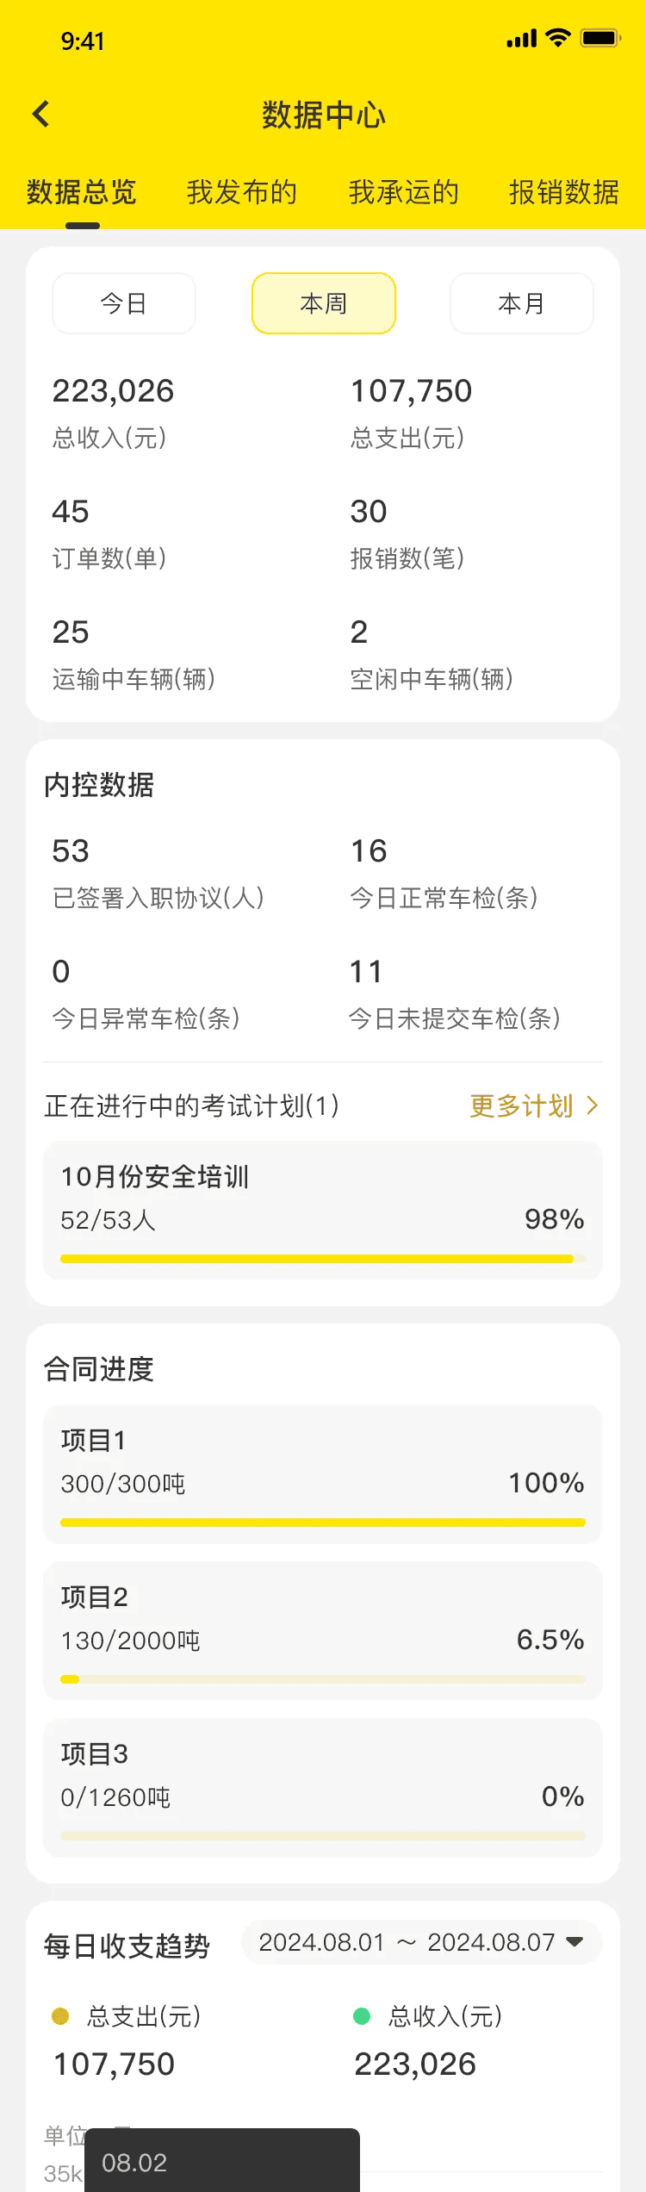The height and width of the screenshot is (2192, 646).
Task: Switch to 我承运的 tab
Action: point(403,192)
